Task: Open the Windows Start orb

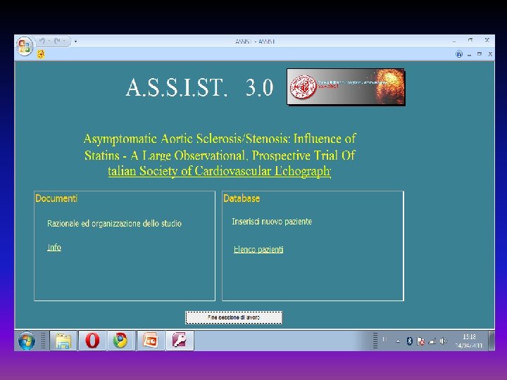Action: click(x=27, y=341)
